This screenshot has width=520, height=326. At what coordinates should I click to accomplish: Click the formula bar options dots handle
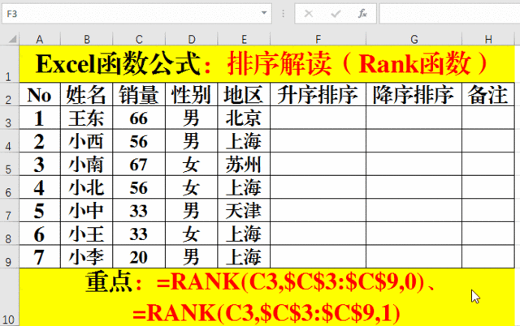(x=283, y=14)
